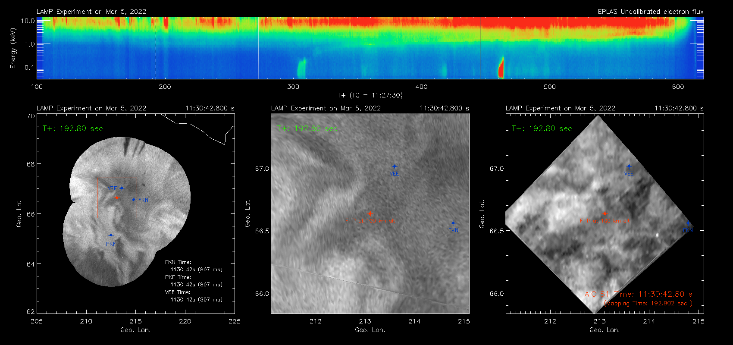Click the '600' tick on the spectrogram time axis
733x345 pixels.
[x=678, y=87]
